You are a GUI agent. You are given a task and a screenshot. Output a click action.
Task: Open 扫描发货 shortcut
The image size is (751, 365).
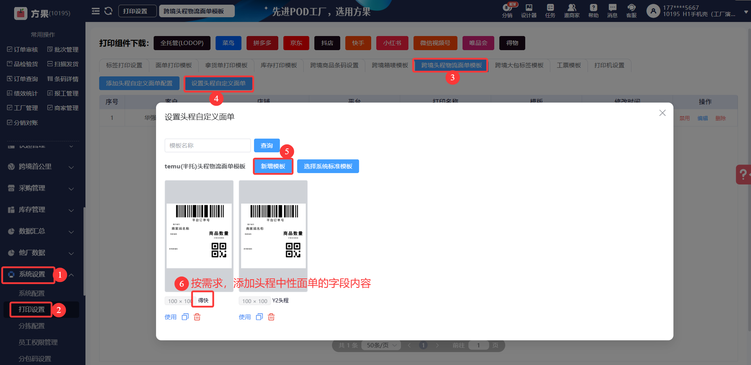point(63,64)
